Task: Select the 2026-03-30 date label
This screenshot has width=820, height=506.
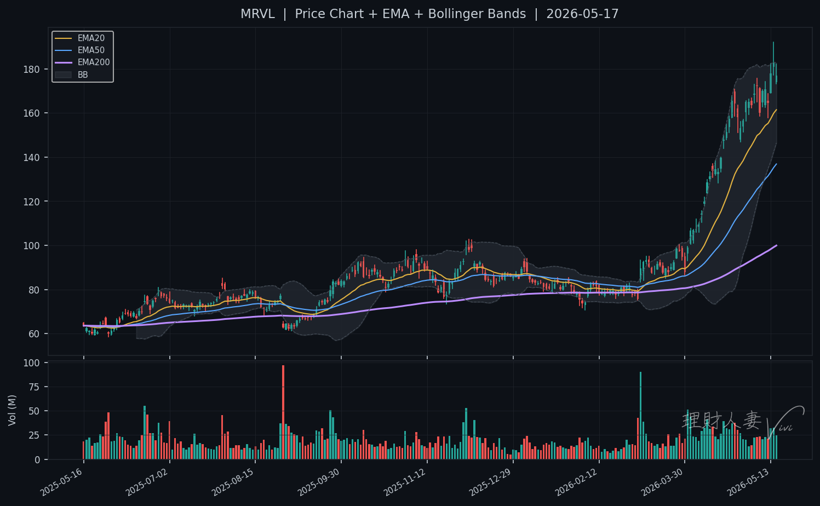Action: 664,481
